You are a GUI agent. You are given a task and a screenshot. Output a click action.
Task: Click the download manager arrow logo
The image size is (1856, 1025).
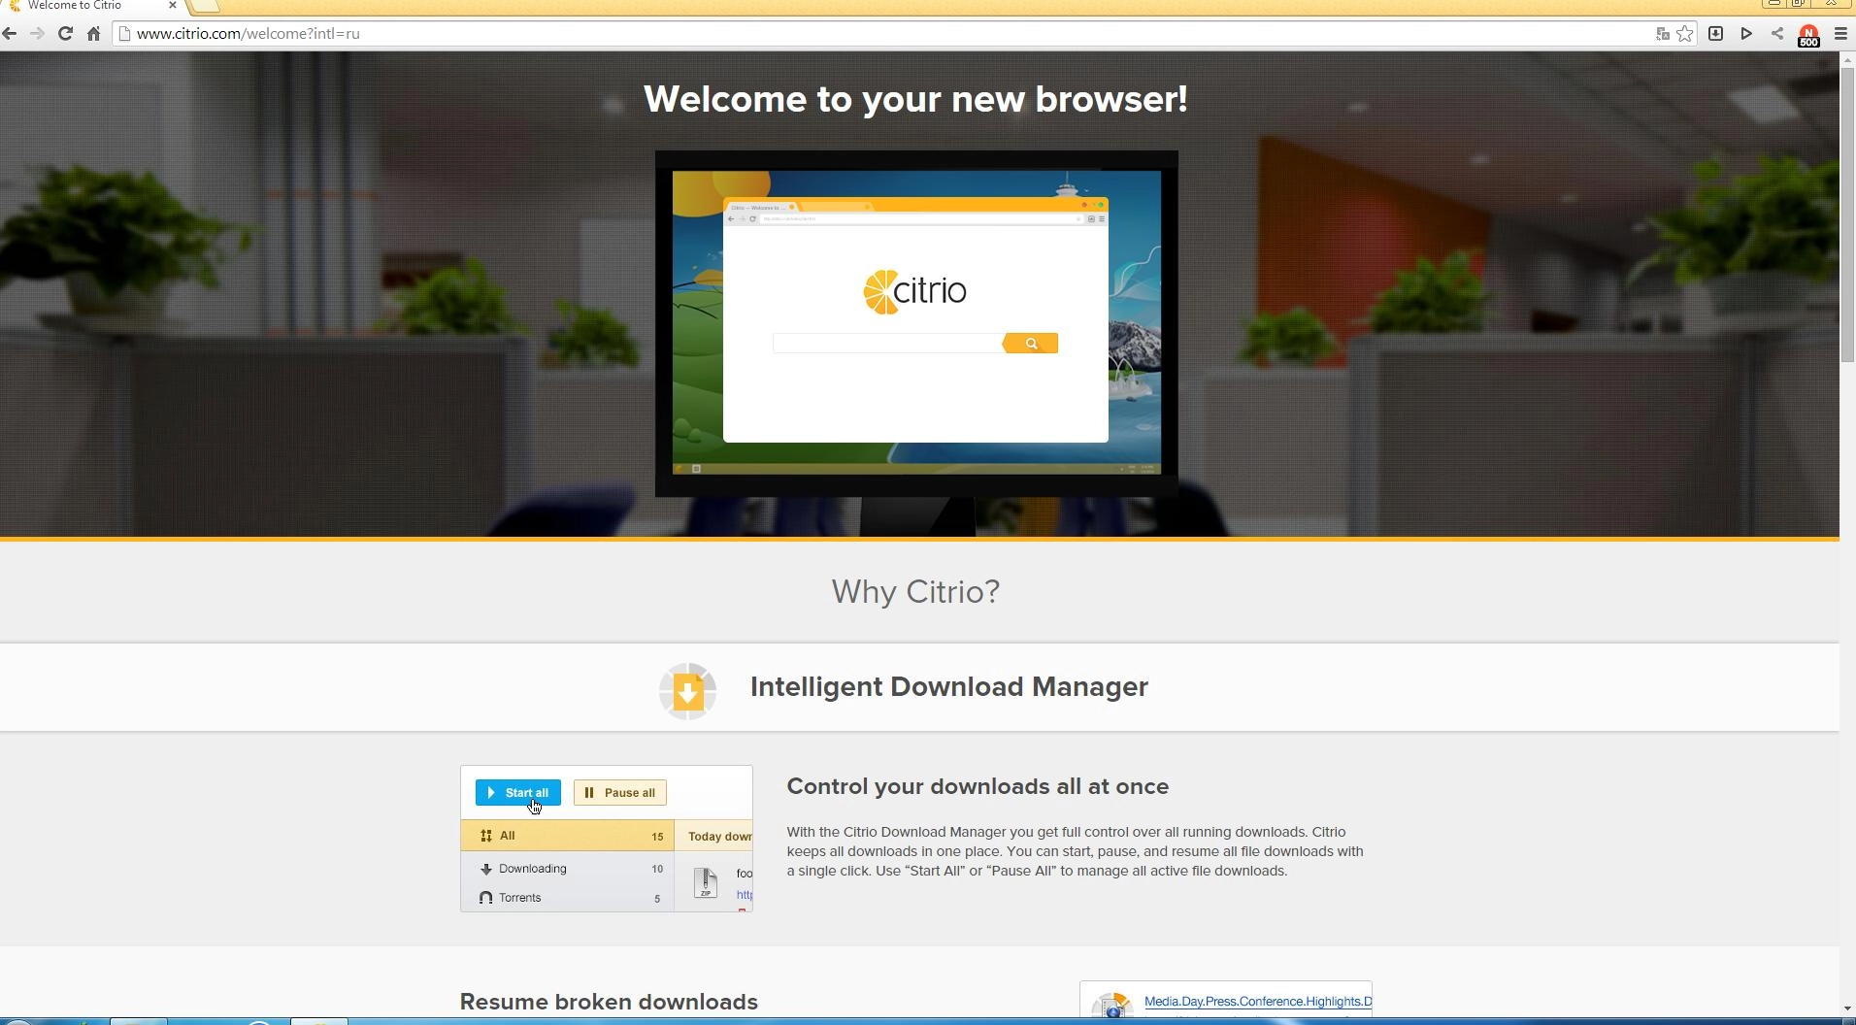[x=688, y=691]
